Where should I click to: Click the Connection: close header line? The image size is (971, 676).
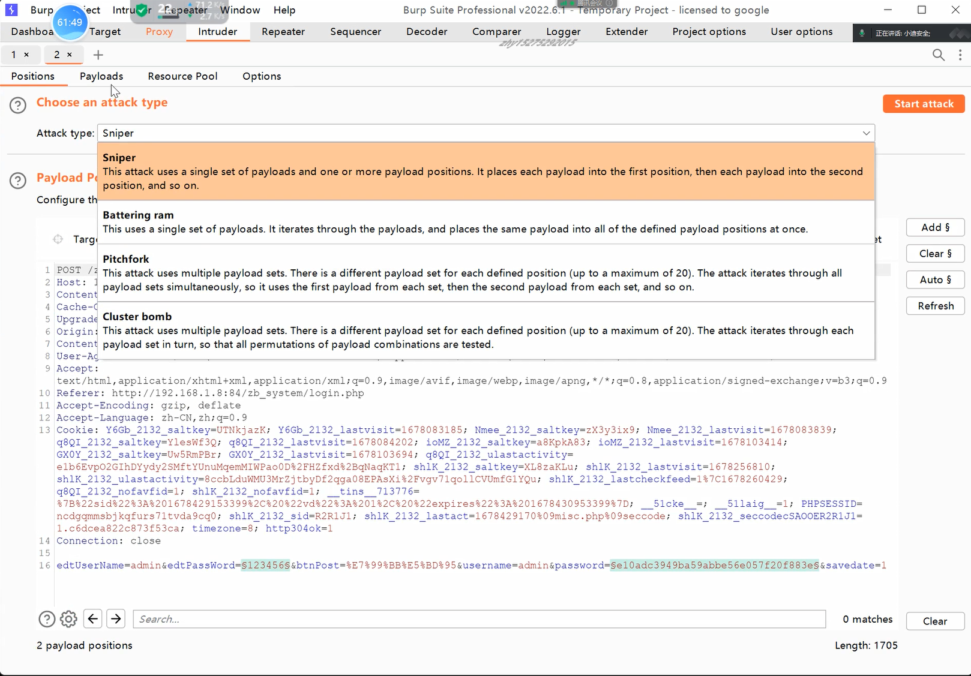[x=109, y=540]
